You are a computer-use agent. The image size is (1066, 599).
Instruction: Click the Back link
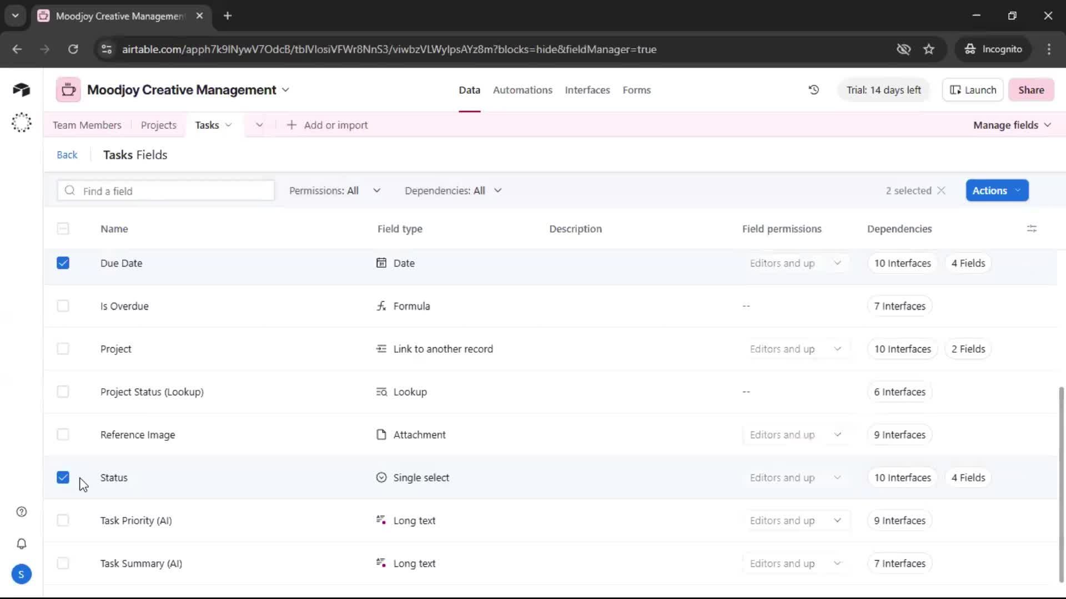(67, 155)
